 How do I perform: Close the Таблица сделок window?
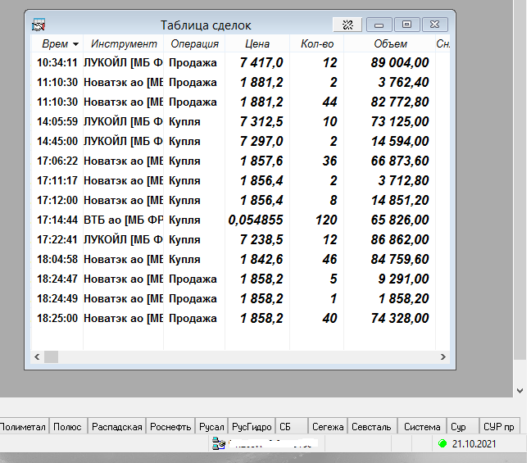pos(434,25)
